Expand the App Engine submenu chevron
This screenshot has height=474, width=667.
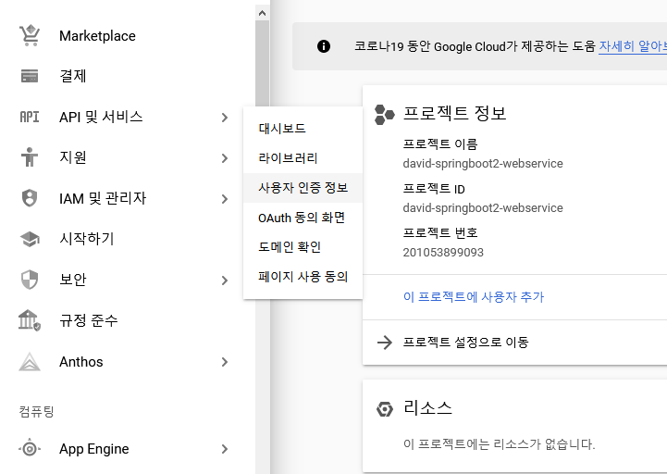coord(225,449)
